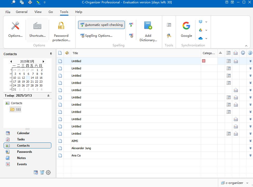Viewport: 253px width, 187px height.
Task: Collapse the ribbon with the chevron
Action: point(246,45)
